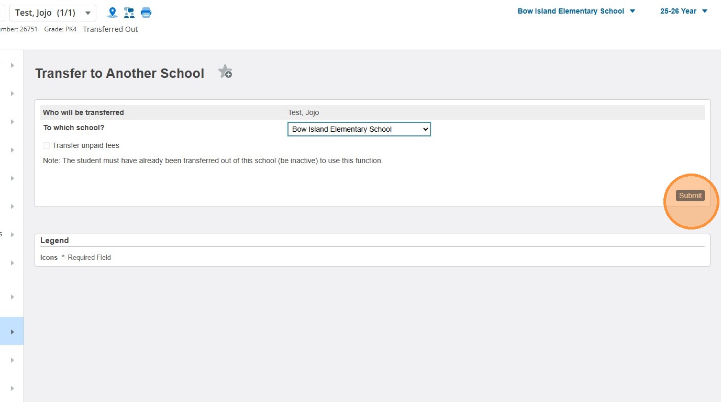Open the 'To which school?' combo box
721x402 pixels.
(359, 129)
